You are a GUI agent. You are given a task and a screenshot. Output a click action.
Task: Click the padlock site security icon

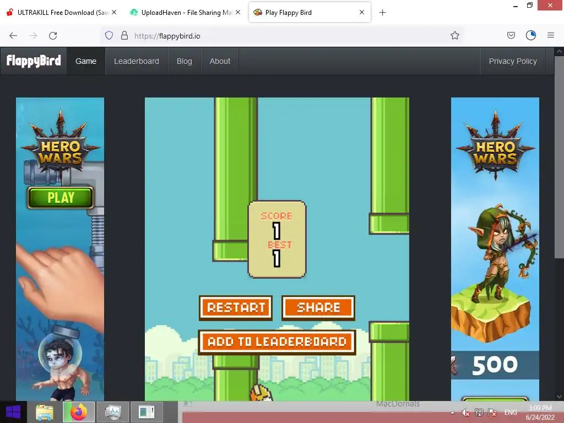pos(124,35)
